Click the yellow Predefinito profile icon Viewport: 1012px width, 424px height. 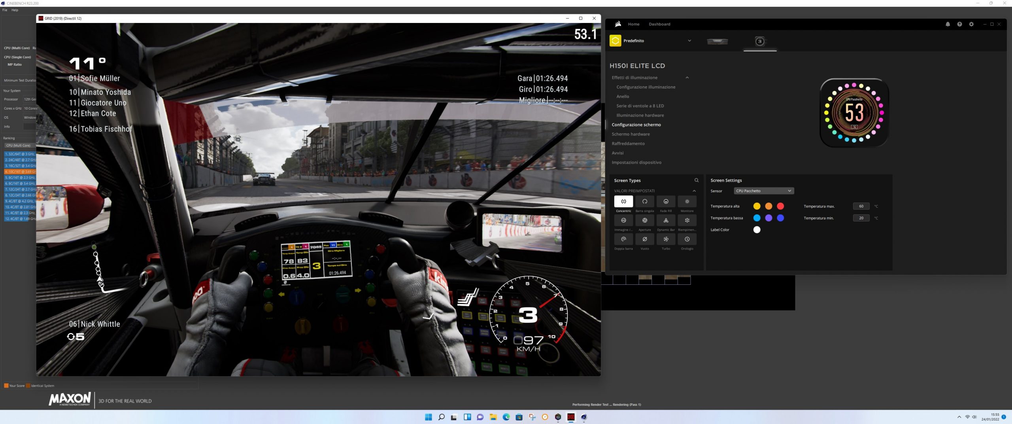[615, 41]
